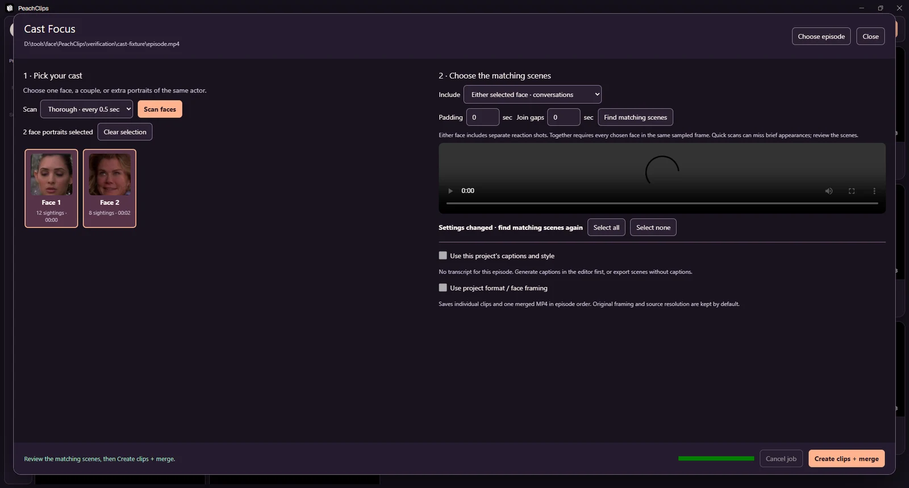Click the Cancel job button
Screen dimensions: 909x488
(781, 458)
